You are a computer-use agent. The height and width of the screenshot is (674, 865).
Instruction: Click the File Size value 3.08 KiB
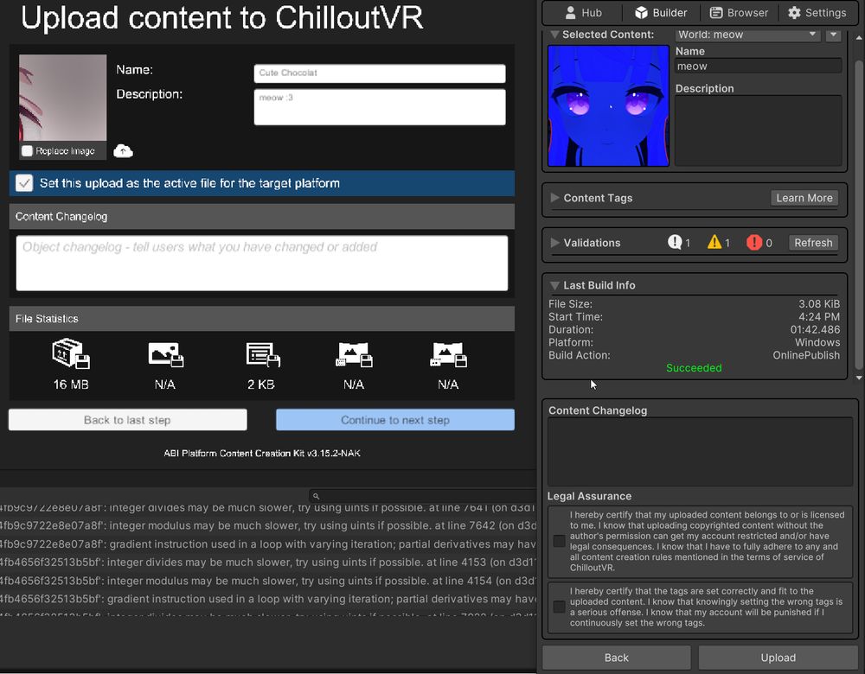818,304
